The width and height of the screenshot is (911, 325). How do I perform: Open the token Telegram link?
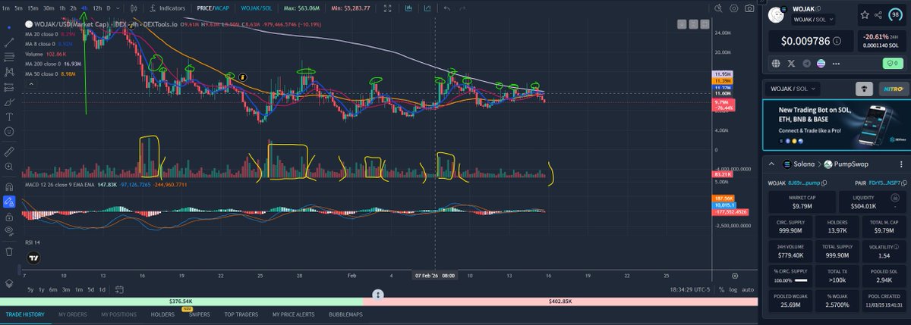tap(807, 64)
